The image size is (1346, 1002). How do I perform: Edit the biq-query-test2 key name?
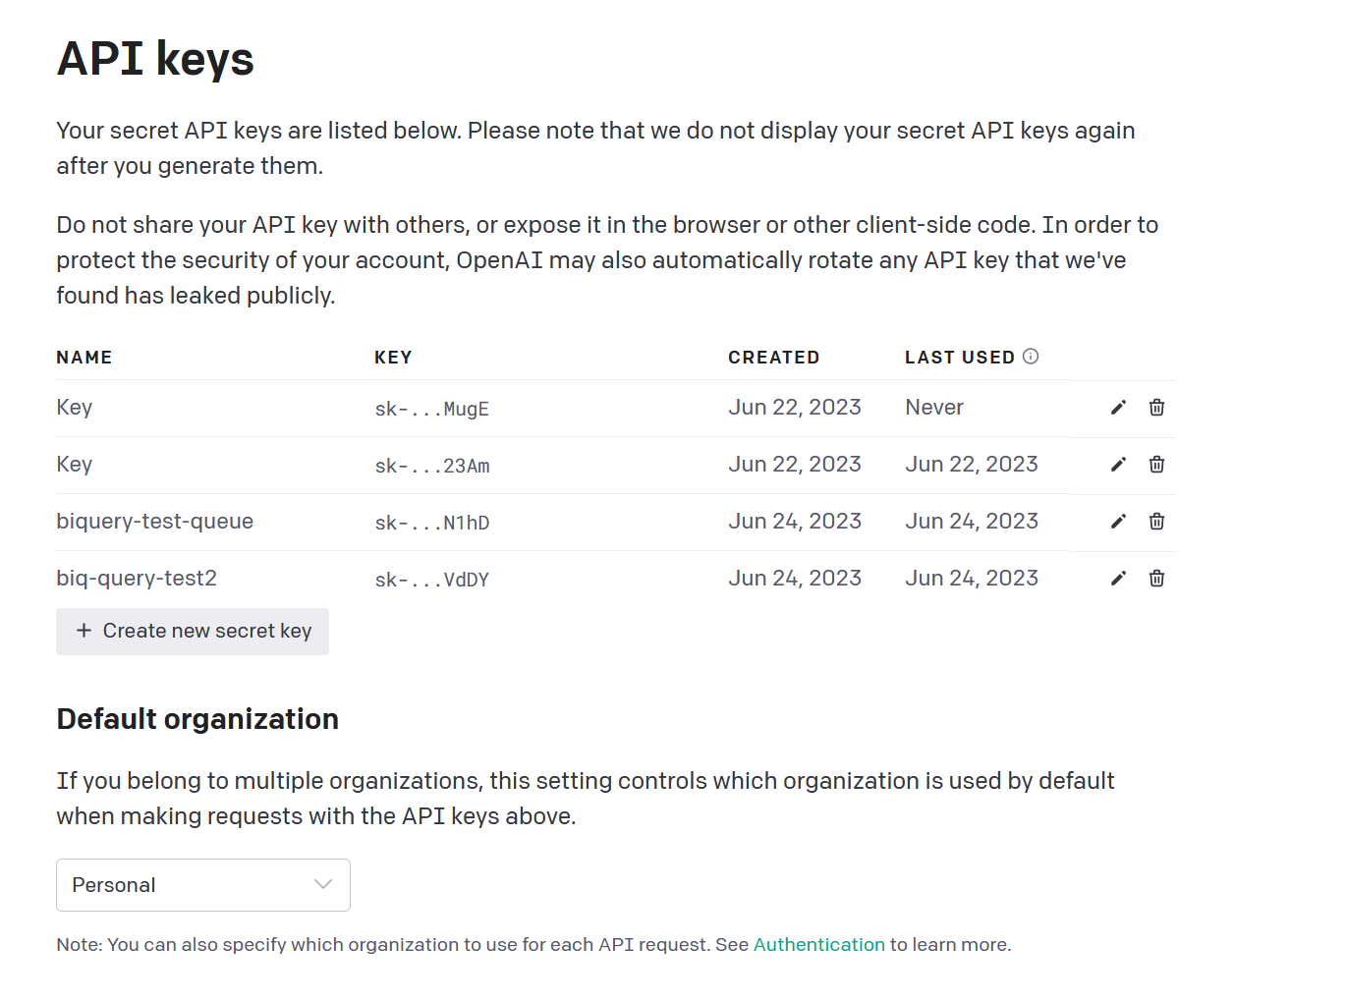pyautogui.click(x=1118, y=579)
